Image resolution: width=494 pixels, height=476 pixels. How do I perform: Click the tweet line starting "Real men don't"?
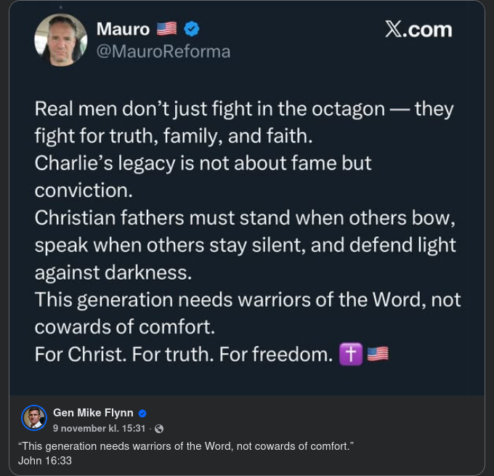point(244,109)
